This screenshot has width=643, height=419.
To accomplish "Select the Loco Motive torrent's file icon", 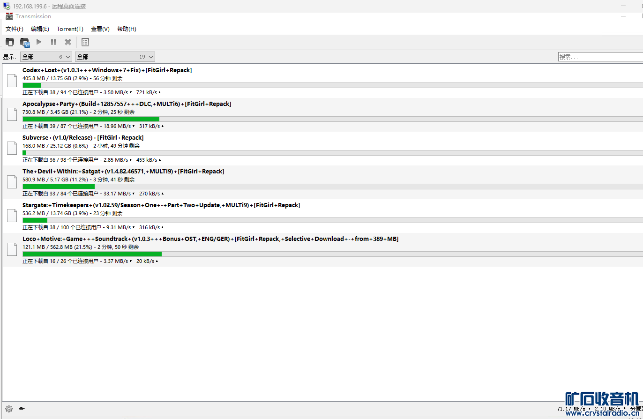I will pos(12,249).
